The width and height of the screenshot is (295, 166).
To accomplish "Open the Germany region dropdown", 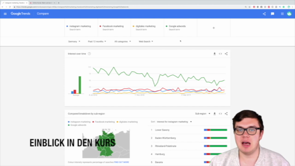I will point(74,41).
